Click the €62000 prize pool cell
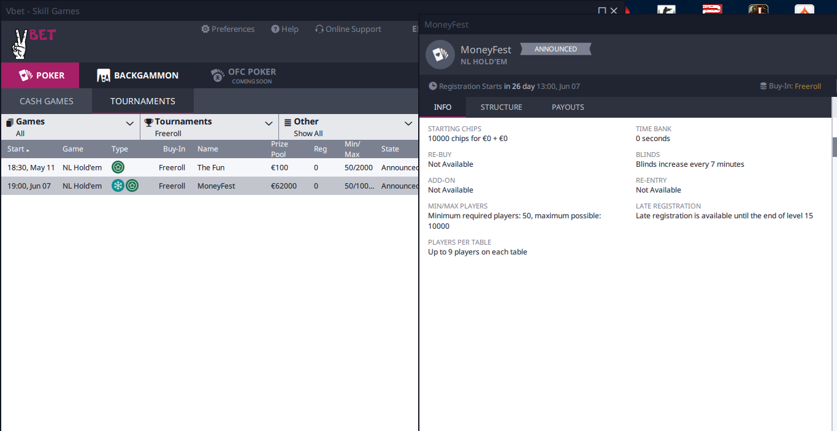Viewport: 837px width, 431px height. pyautogui.click(x=284, y=186)
